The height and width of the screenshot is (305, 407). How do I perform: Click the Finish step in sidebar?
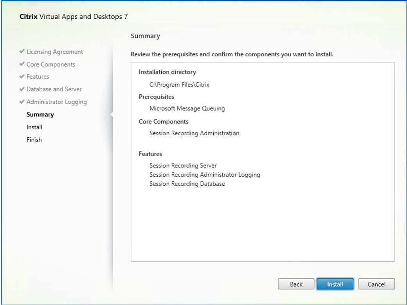[34, 140]
